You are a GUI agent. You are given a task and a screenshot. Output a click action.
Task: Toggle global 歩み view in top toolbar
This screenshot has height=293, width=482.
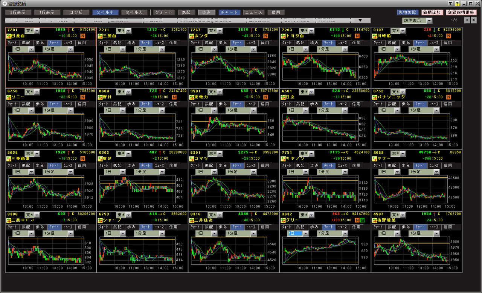207,12
